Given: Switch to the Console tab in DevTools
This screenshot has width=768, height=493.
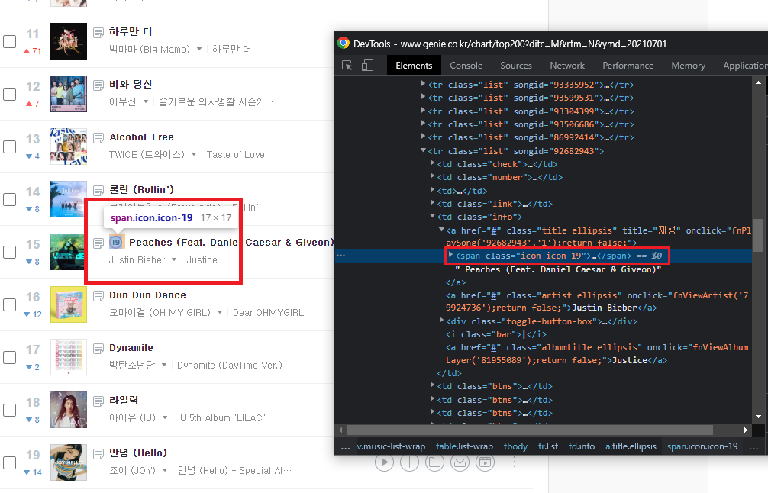Looking at the screenshot, I should [466, 66].
